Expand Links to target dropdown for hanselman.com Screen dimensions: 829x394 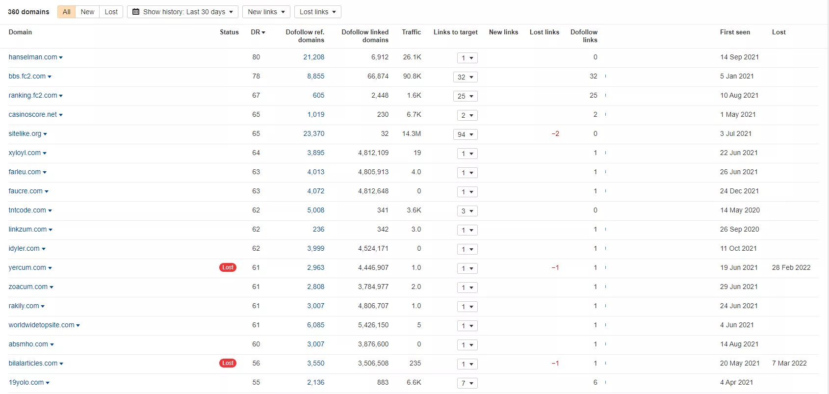tap(467, 58)
